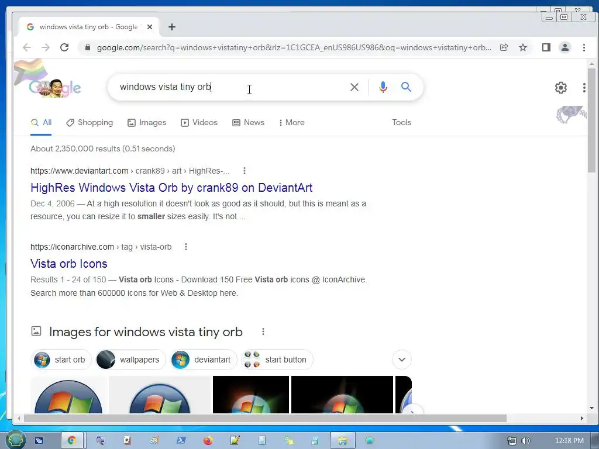Toggle the browser side panel
The image size is (599, 449).
pos(546,47)
